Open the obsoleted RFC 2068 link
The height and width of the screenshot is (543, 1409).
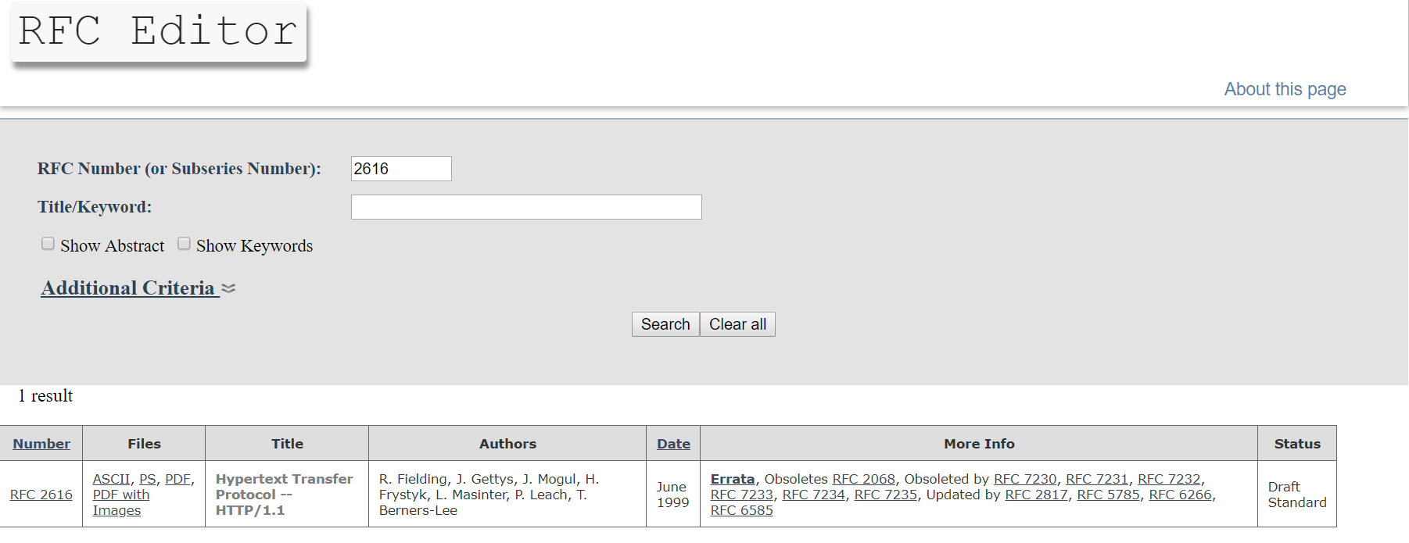(x=864, y=479)
